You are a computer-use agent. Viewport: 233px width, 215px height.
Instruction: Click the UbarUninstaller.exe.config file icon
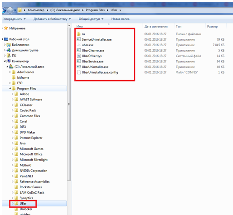point(78,72)
